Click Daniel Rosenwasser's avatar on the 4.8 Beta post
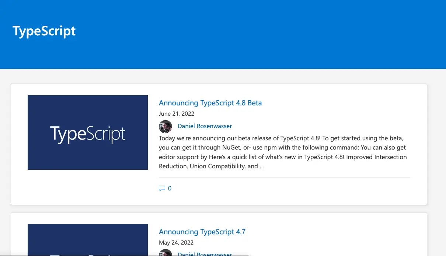The width and height of the screenshot is (446, 256). (x=165, y=127)
